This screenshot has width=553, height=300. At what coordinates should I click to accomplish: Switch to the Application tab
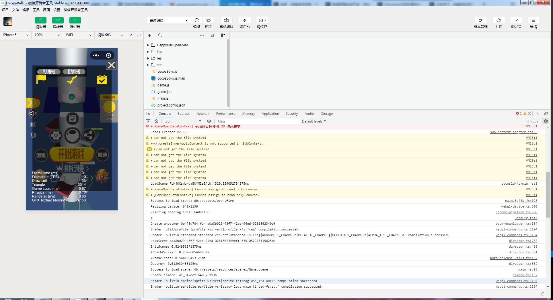[x=270, y=114]
